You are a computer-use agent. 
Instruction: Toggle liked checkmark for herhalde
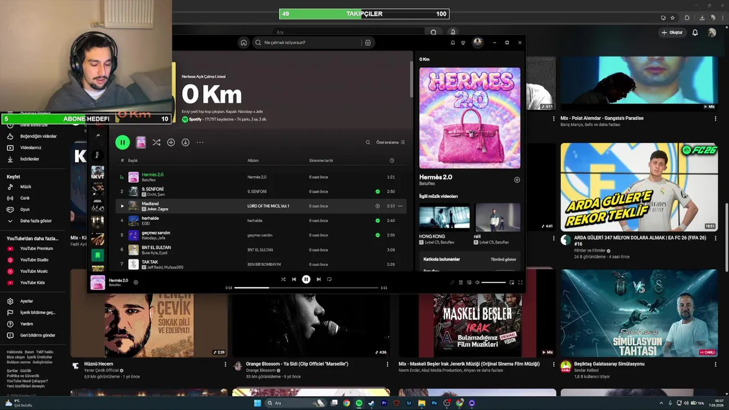(x=378, y=221)
